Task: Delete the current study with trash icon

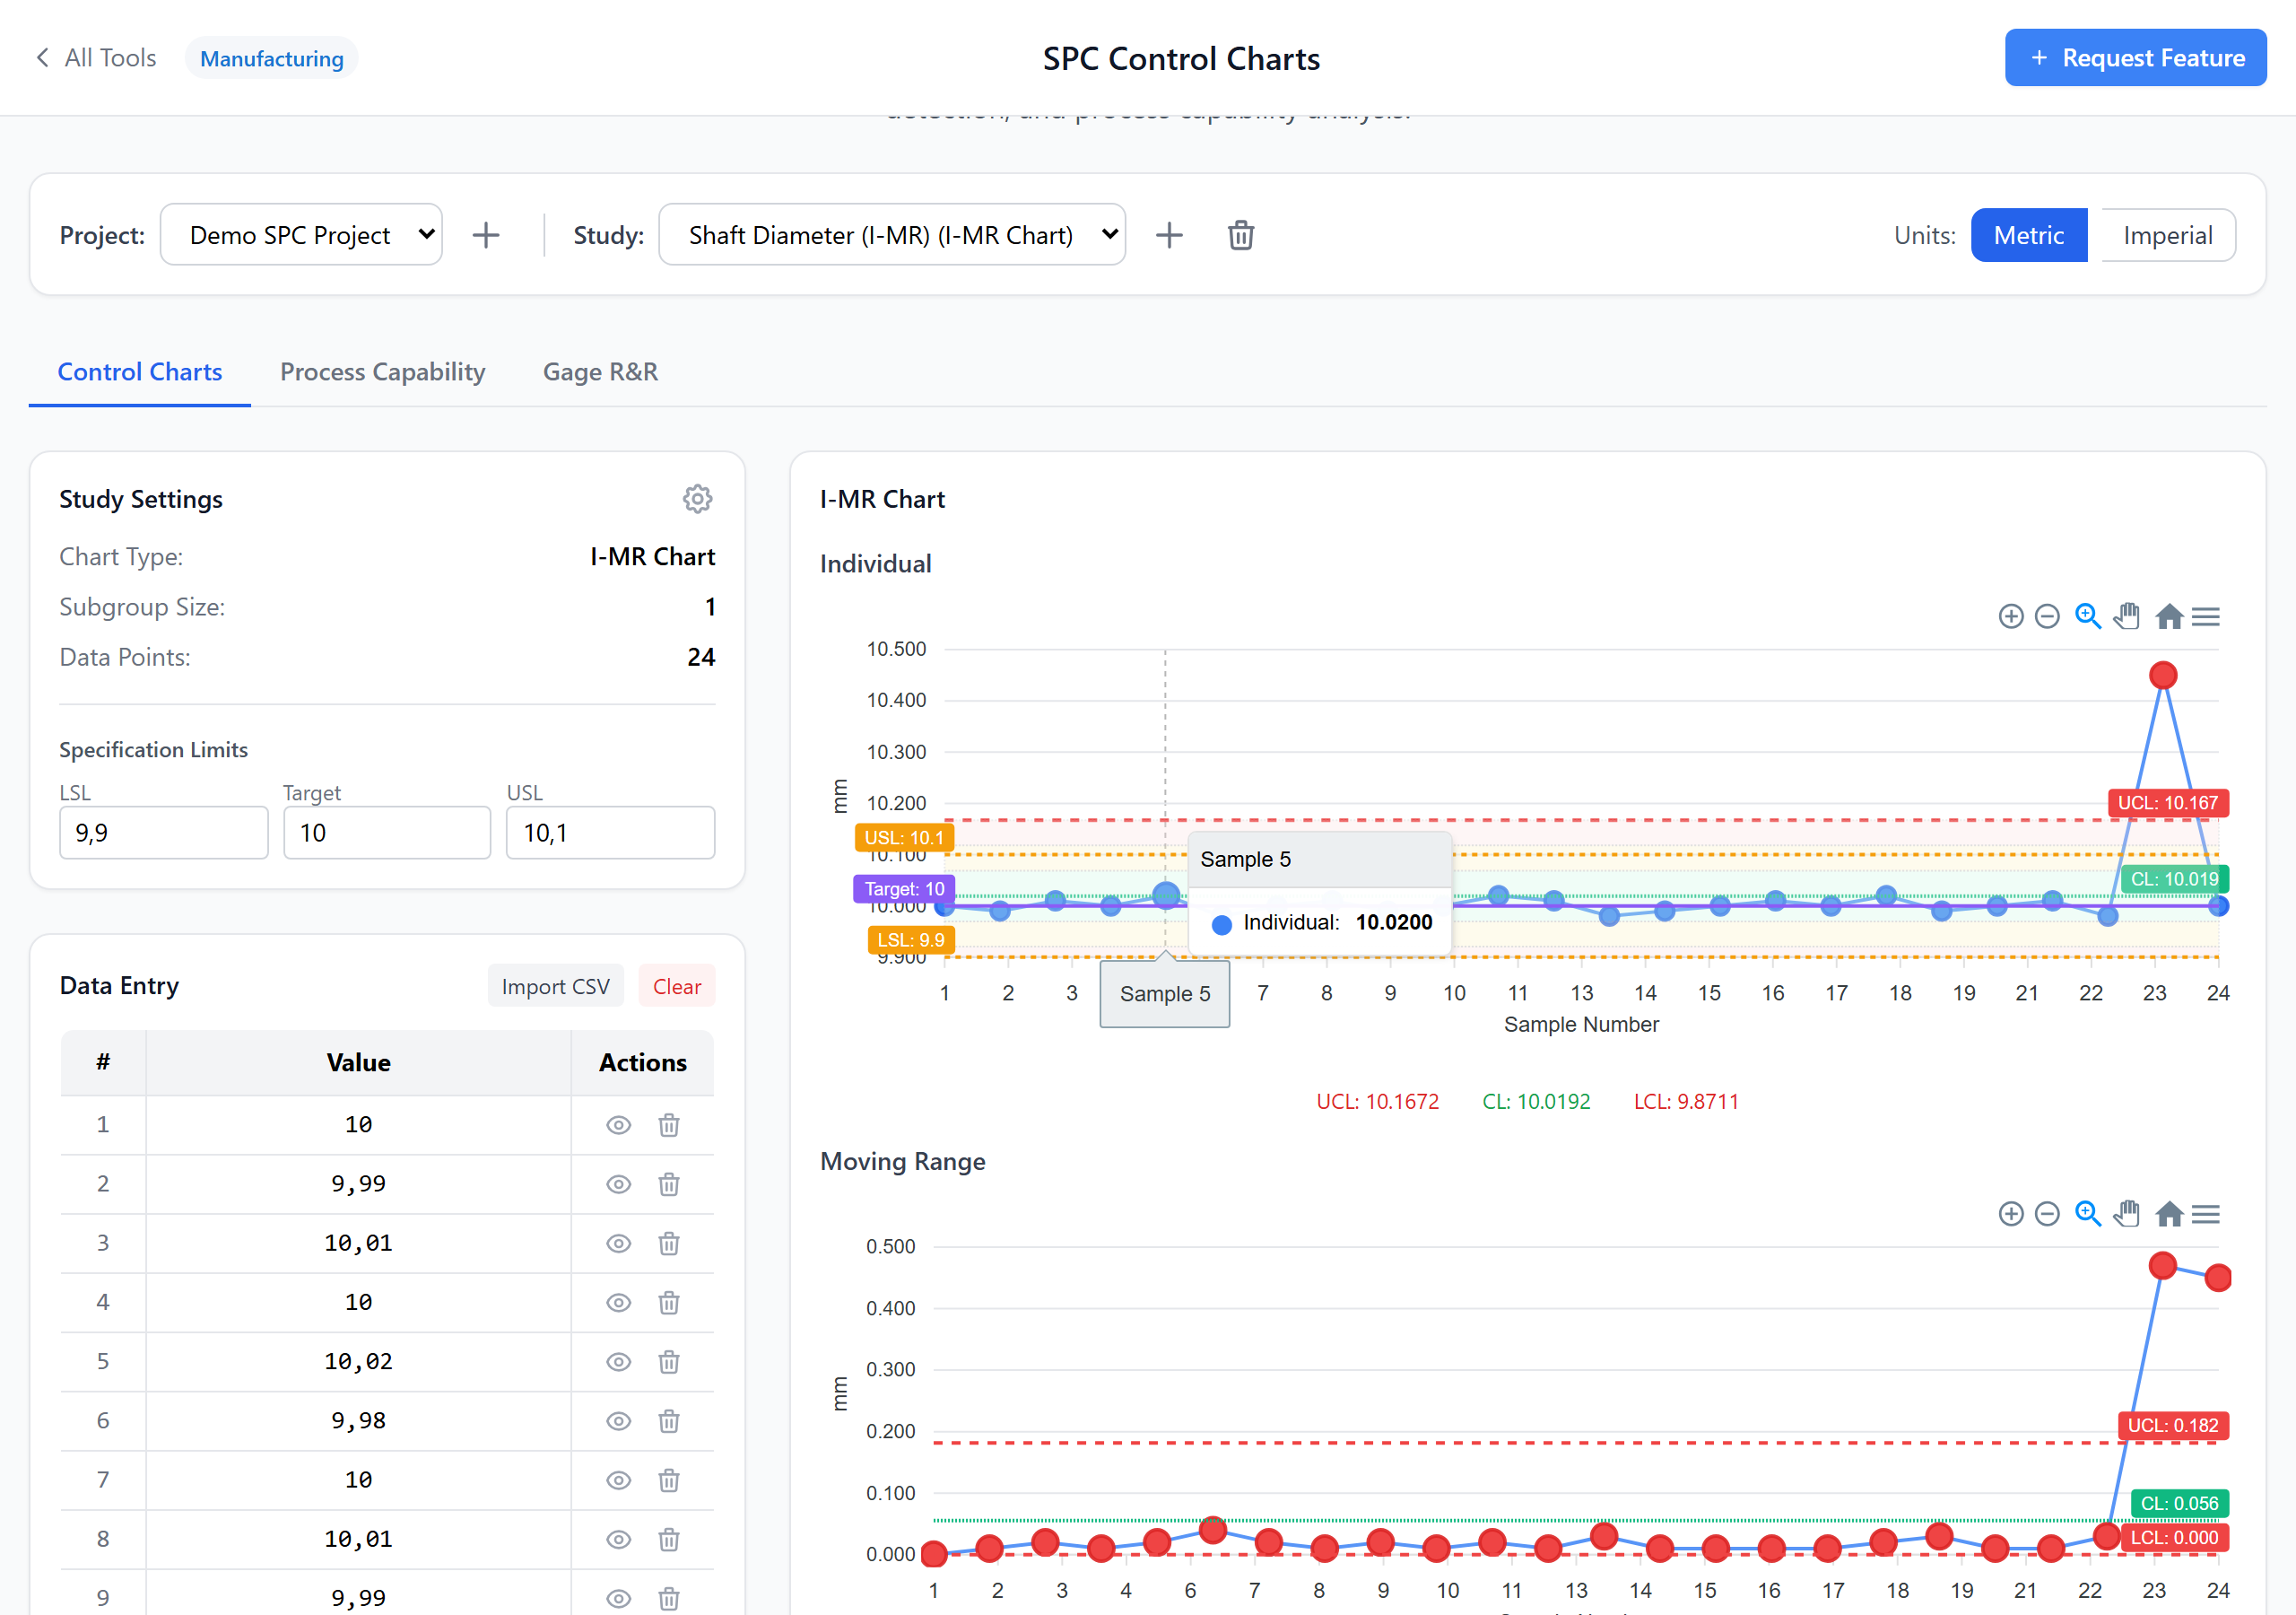Action: coord(1240,235)
